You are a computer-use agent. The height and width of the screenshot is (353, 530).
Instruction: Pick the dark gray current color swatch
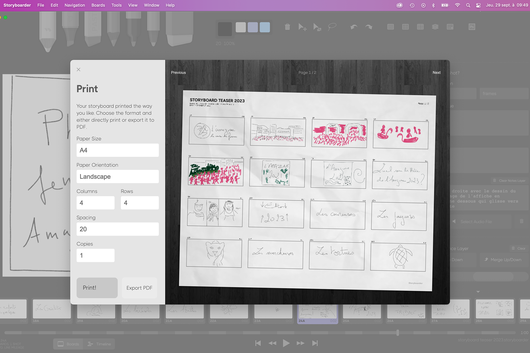tap(225, 29)
